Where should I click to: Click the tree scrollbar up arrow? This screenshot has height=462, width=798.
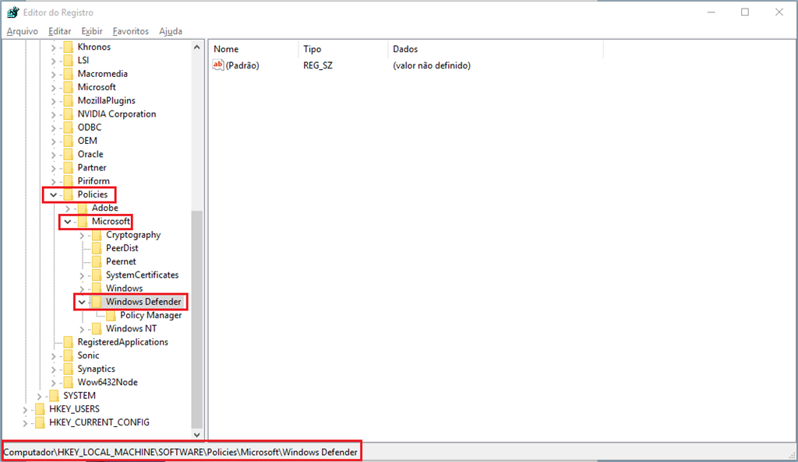(197, 47)
